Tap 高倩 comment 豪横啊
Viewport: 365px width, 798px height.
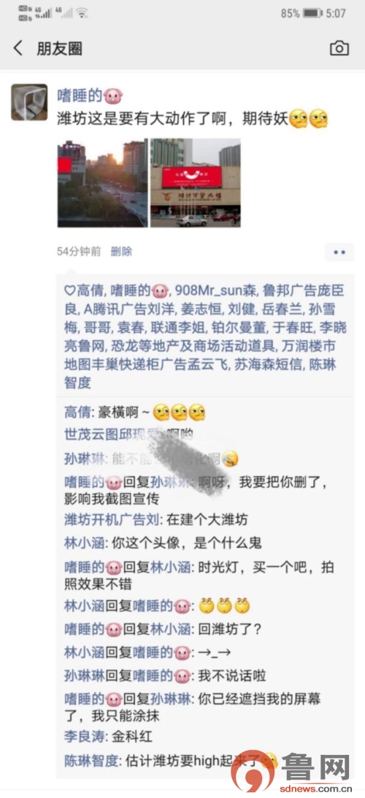[135, 413]
